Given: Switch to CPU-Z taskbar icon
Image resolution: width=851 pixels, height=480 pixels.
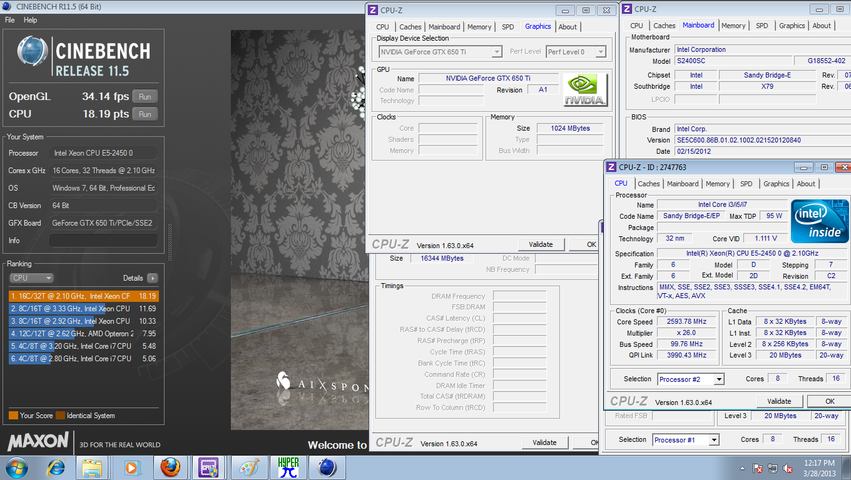Looking at the screenshot, I should [x=208, y=467].
